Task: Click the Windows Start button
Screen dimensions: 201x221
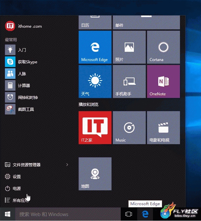Action: point(8,214)
